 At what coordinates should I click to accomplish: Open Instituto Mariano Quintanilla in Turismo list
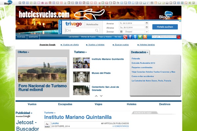[x=108, y=59]
